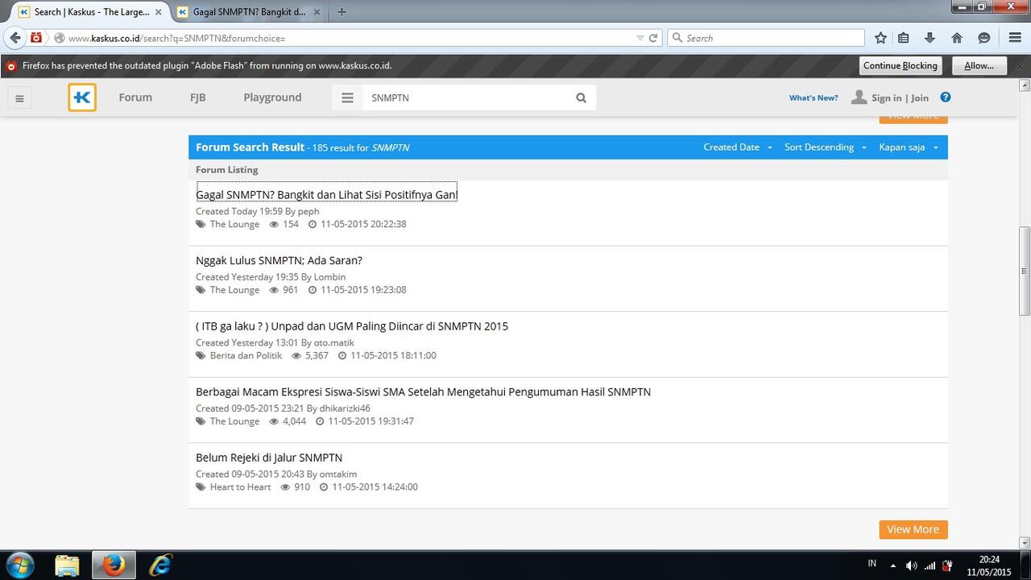Viewport: 1031px width, 580px height.
Task: Close the Gagal SNMPTN? tab
Action: tap(317, 11)
